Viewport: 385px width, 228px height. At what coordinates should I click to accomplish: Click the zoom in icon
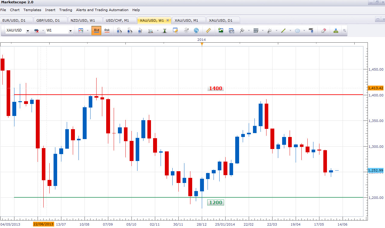(119, 31)
